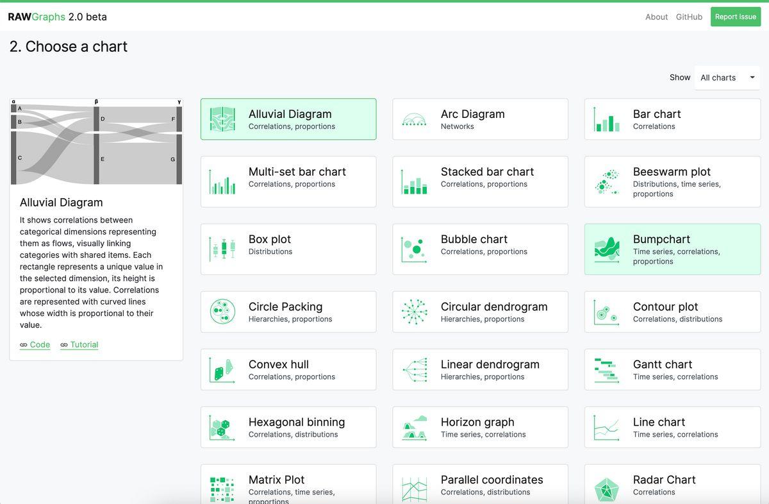Select the Gantt chart icon
The image size is (769, 504).
click(x=607, y=369)
